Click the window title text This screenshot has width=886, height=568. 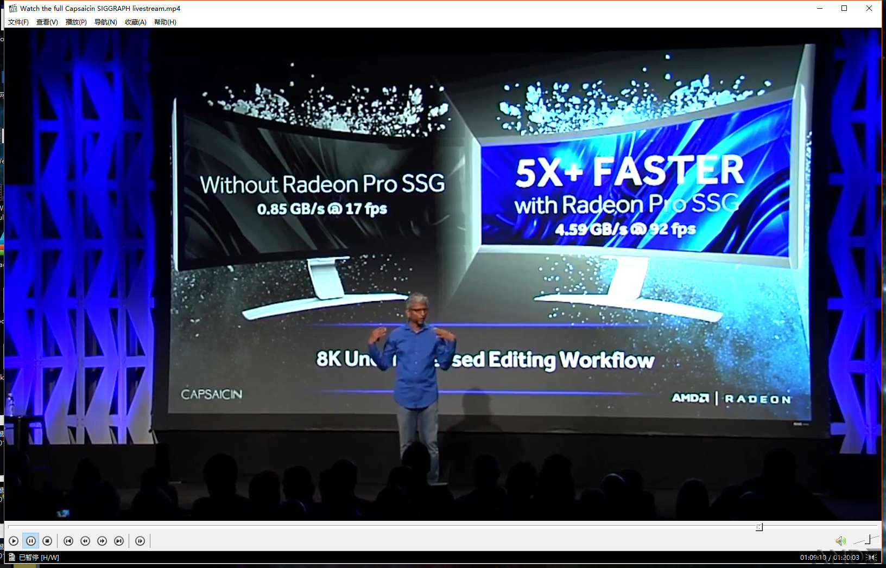pyautogui.click(x=100, y=8)
